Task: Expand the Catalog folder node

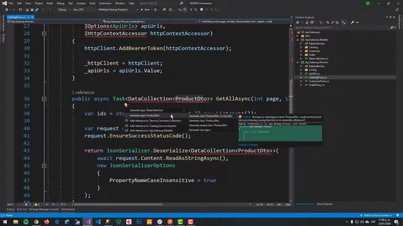Action: [x=301, y=48]
